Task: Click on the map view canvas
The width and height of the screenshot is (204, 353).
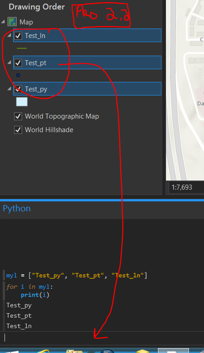Action: (185, 90)
